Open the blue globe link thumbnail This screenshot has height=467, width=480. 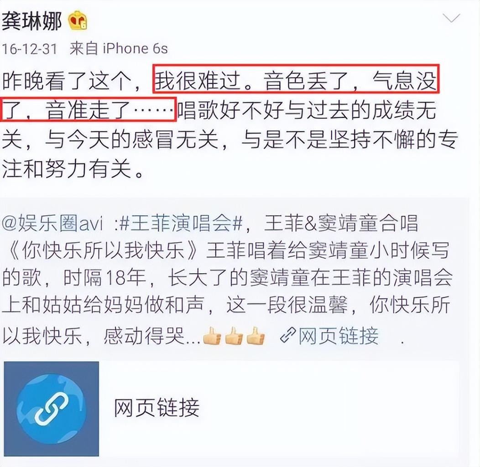coord(52,409)
